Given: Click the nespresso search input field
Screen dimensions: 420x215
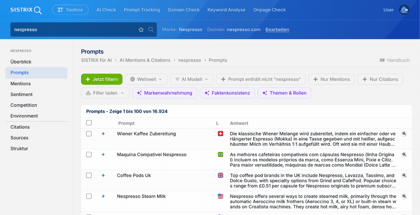Looking at the screenshot, I should click(x=74, y=30).
